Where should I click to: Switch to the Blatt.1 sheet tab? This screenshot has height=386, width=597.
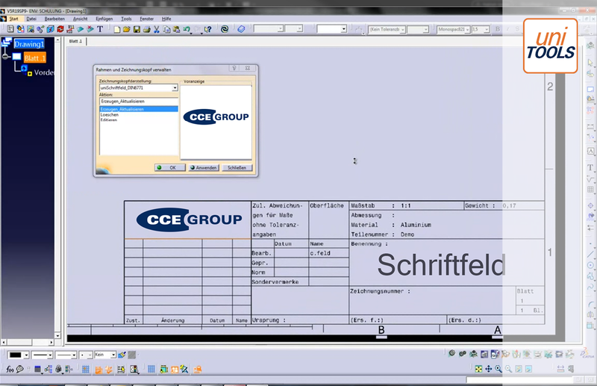[x=75, y=41]
